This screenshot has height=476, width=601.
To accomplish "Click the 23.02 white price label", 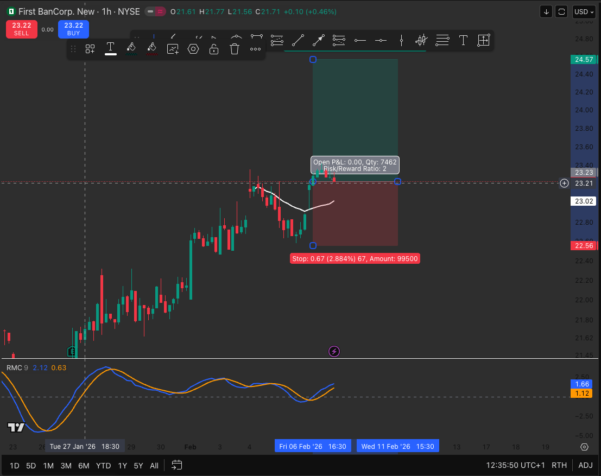I will (584, 201).
